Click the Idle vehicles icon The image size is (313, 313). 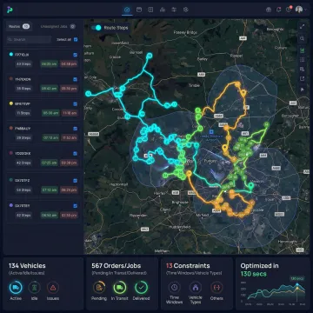34,288
